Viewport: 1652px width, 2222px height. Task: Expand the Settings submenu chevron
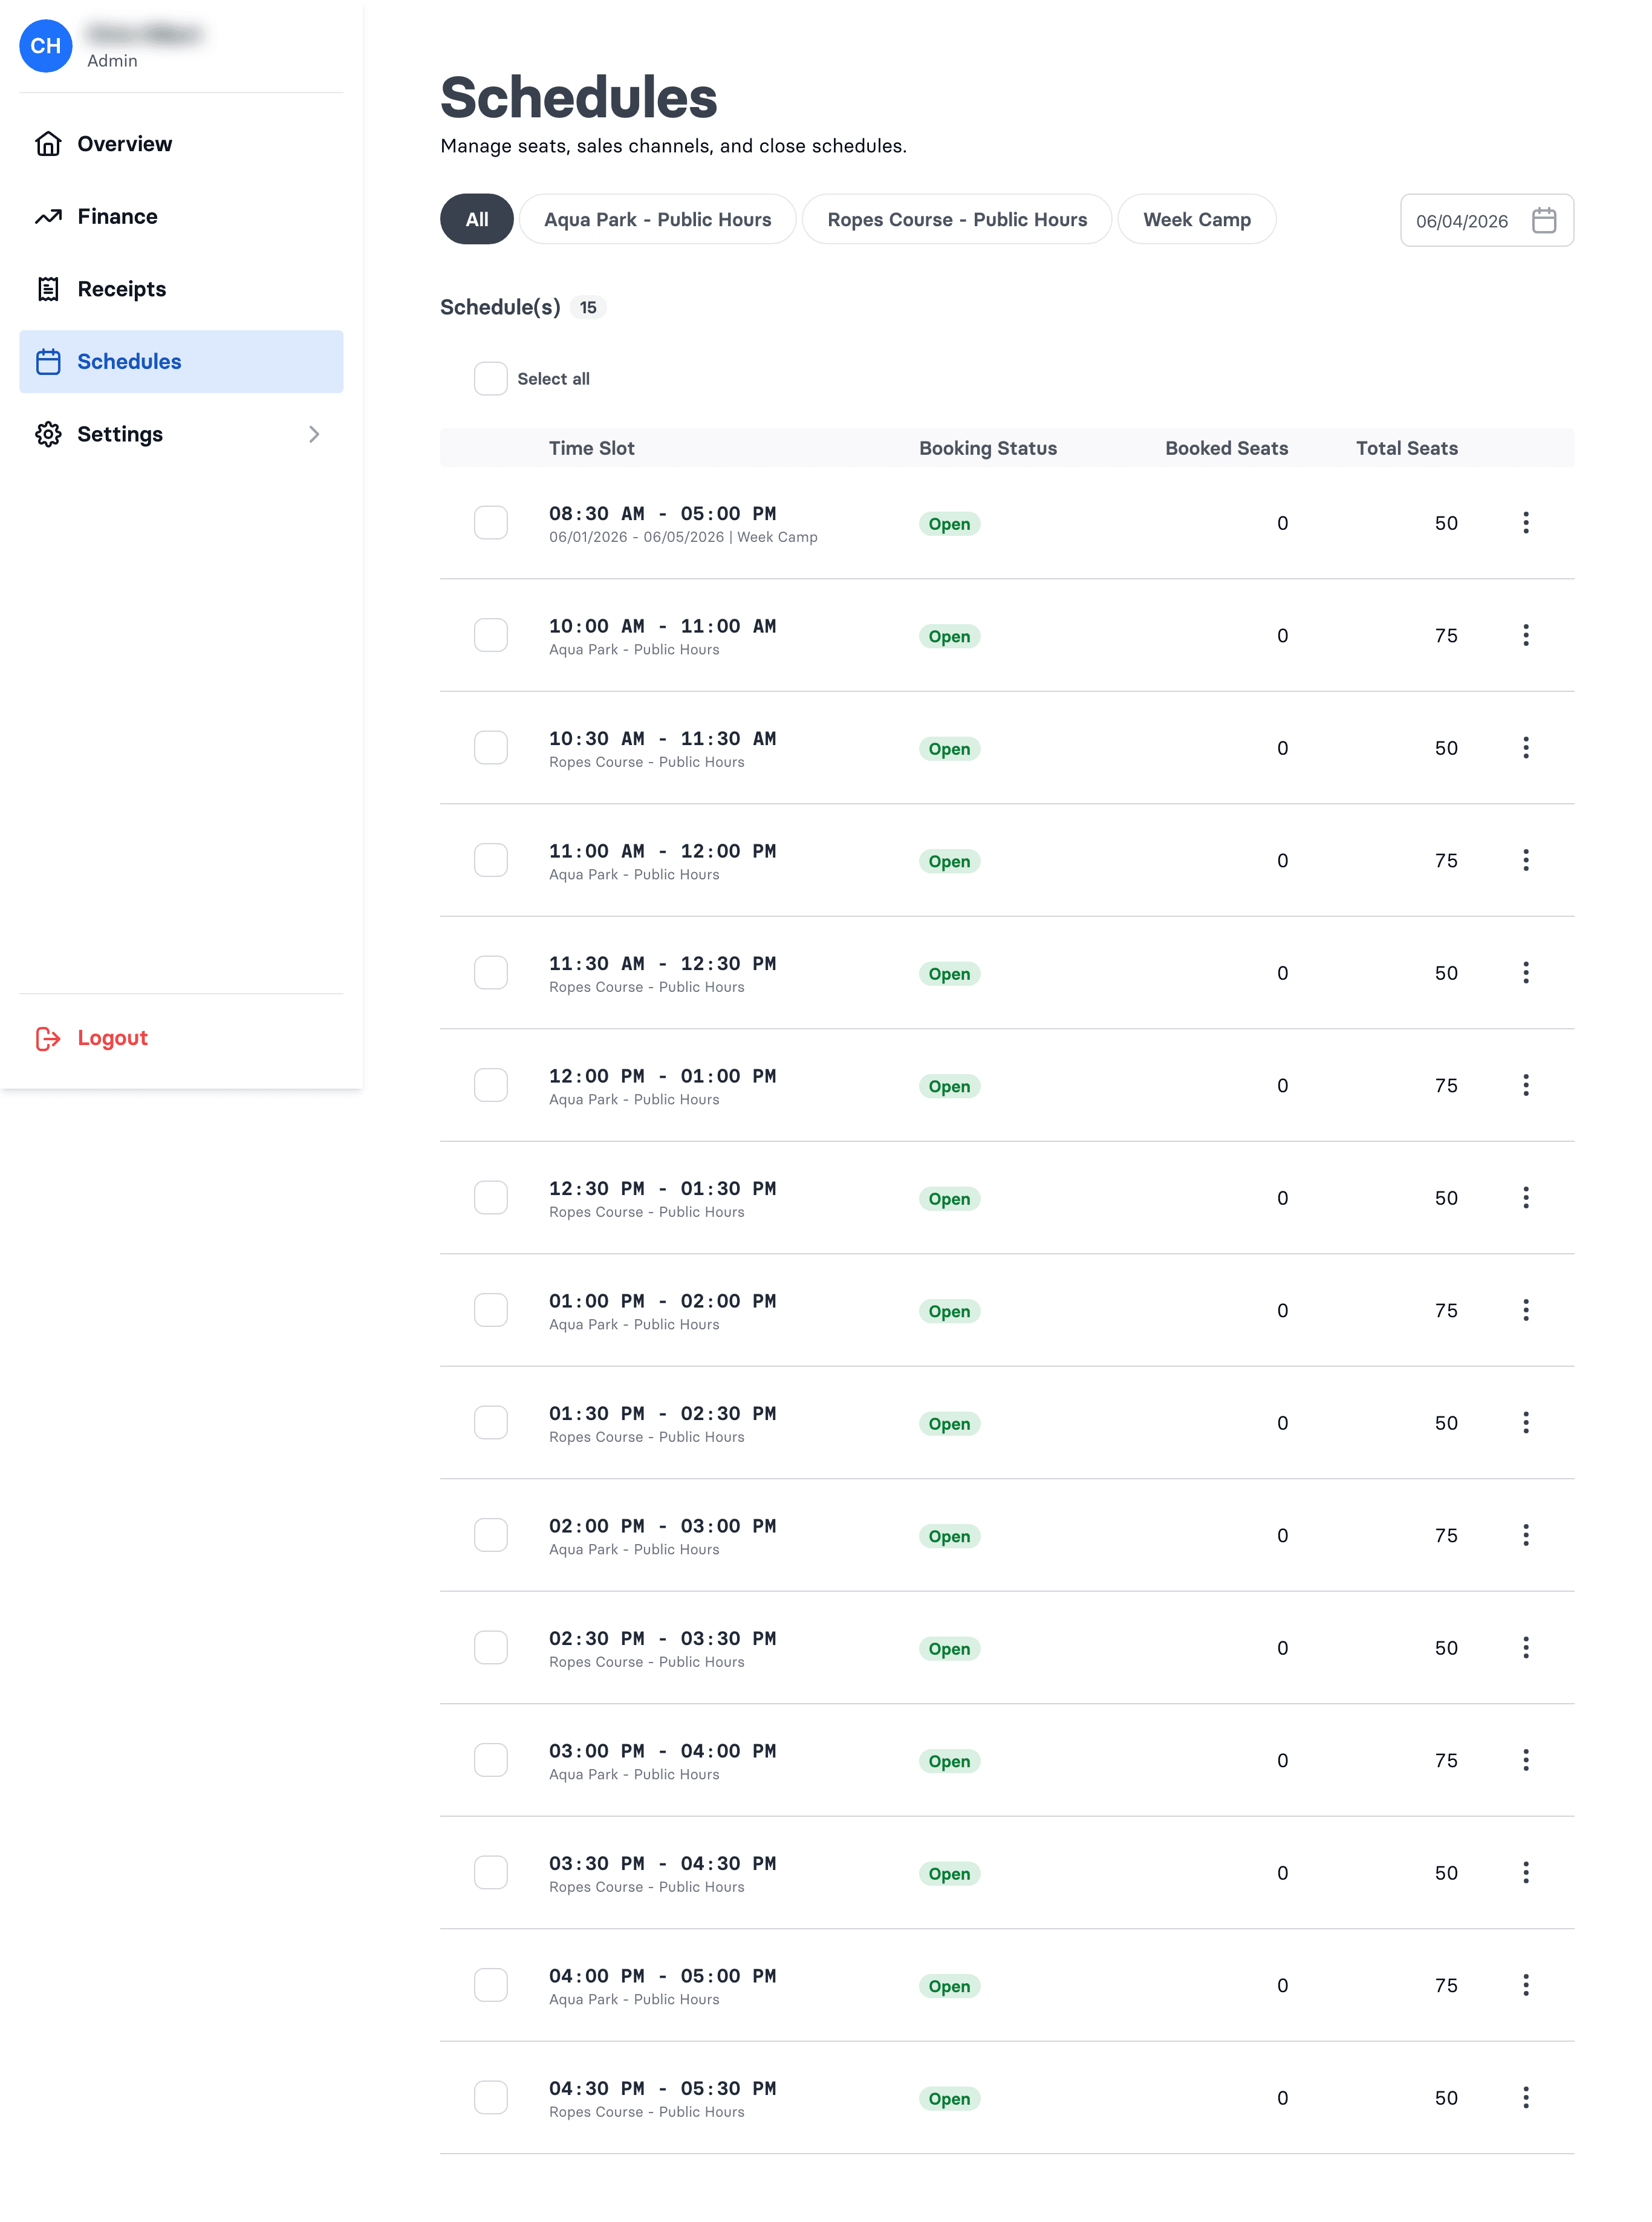point(314,434)
